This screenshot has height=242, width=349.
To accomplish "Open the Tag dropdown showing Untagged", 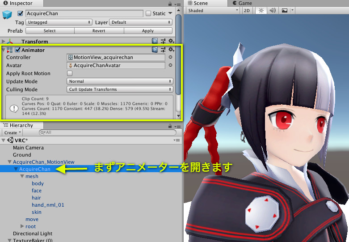I will (59, 22).
